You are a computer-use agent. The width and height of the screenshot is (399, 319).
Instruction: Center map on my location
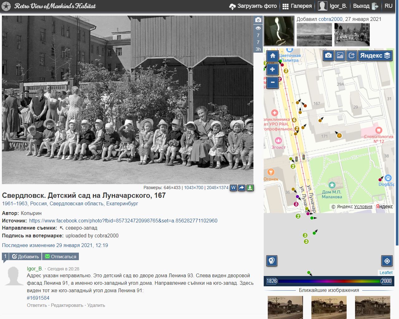[387, 261]
